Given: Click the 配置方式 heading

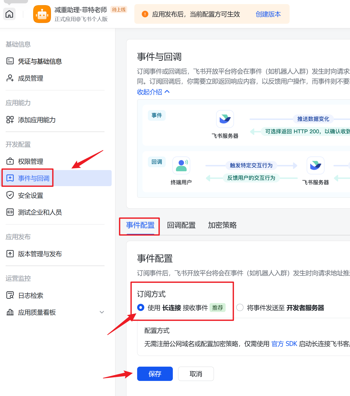Looking at the screenshot, I should [157, 330].
